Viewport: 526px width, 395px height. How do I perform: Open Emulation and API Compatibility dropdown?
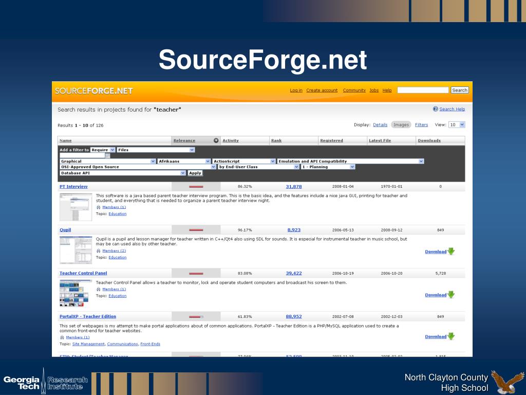tap(350, 161)
